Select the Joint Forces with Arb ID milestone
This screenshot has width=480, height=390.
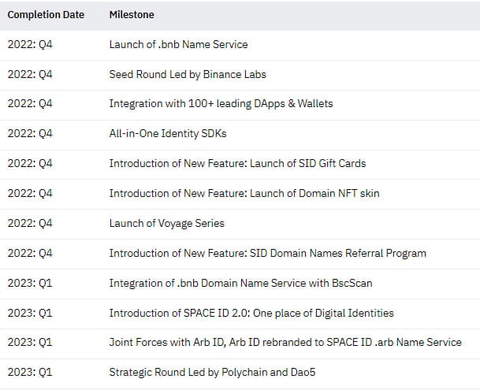pyautogui.click(x=285, y=343)
